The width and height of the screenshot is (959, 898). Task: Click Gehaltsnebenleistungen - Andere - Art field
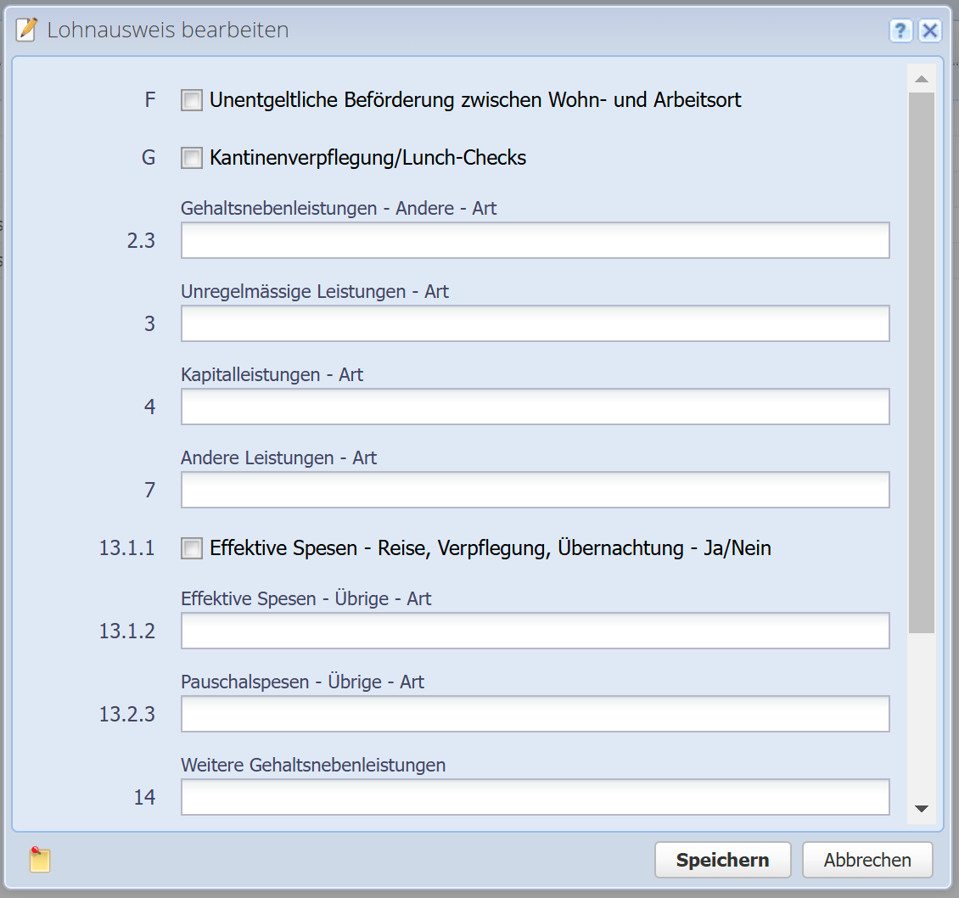[x=535, y=241]
